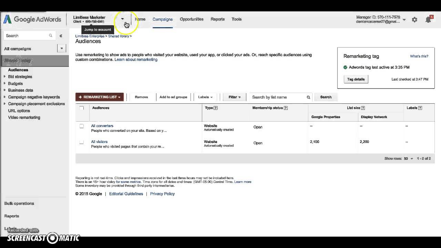
Task: Click the Google AdWords logo
Action: (32, 19)
